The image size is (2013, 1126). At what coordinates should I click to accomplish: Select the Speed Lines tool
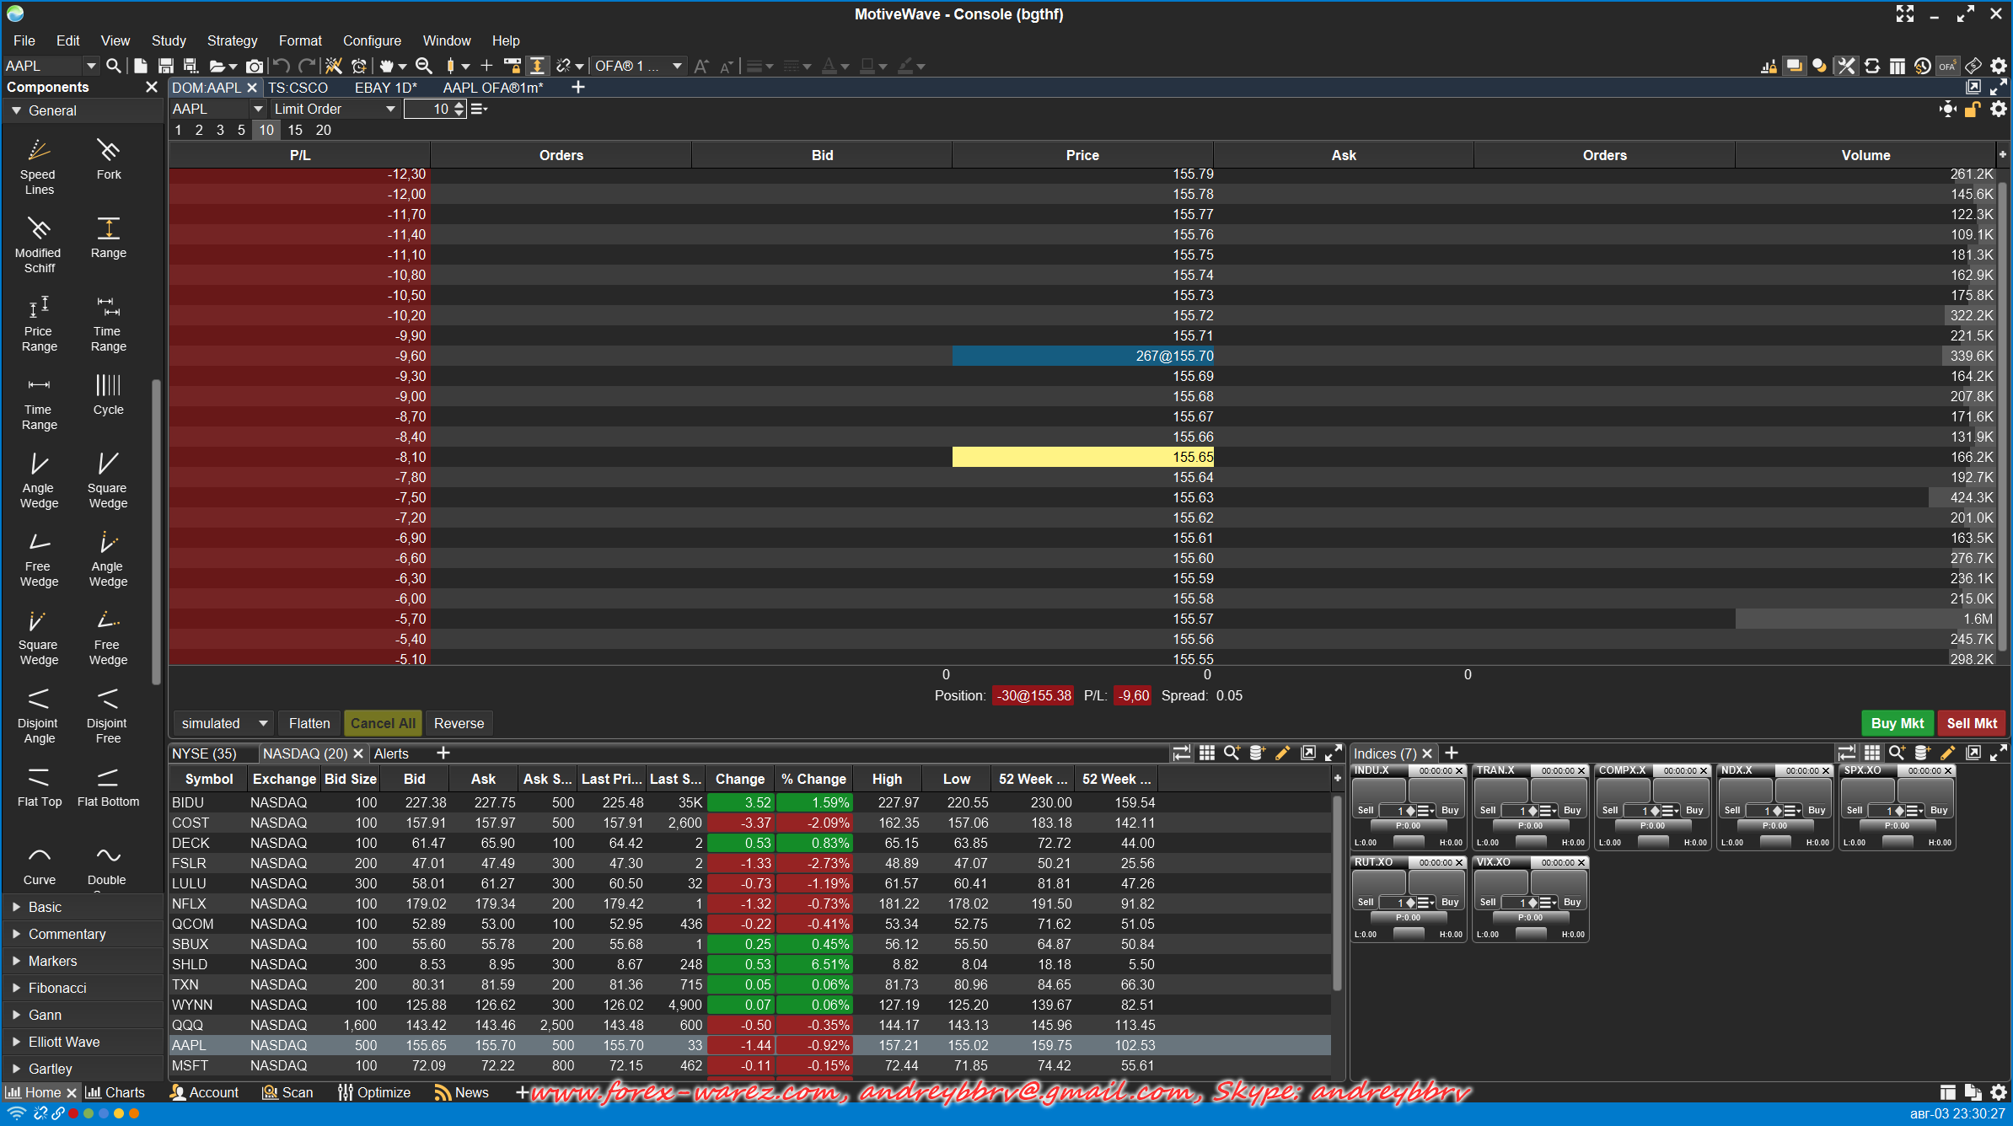[39, 166]
